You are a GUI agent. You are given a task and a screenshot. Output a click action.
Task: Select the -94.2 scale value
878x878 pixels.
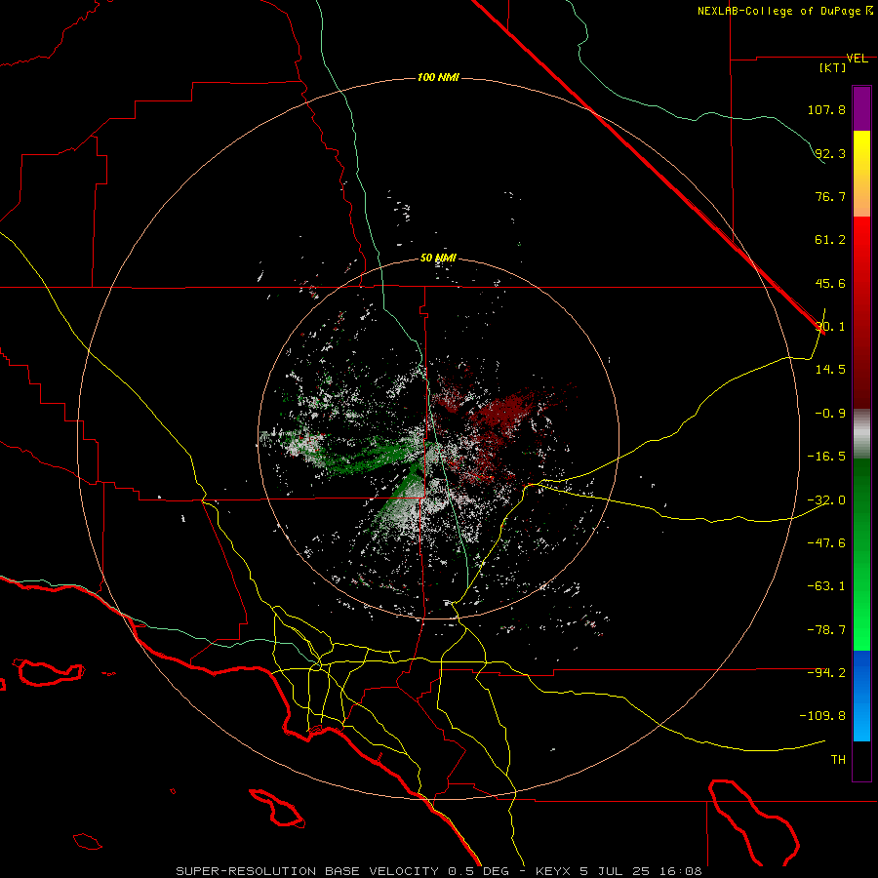click(x=826, y=672)
